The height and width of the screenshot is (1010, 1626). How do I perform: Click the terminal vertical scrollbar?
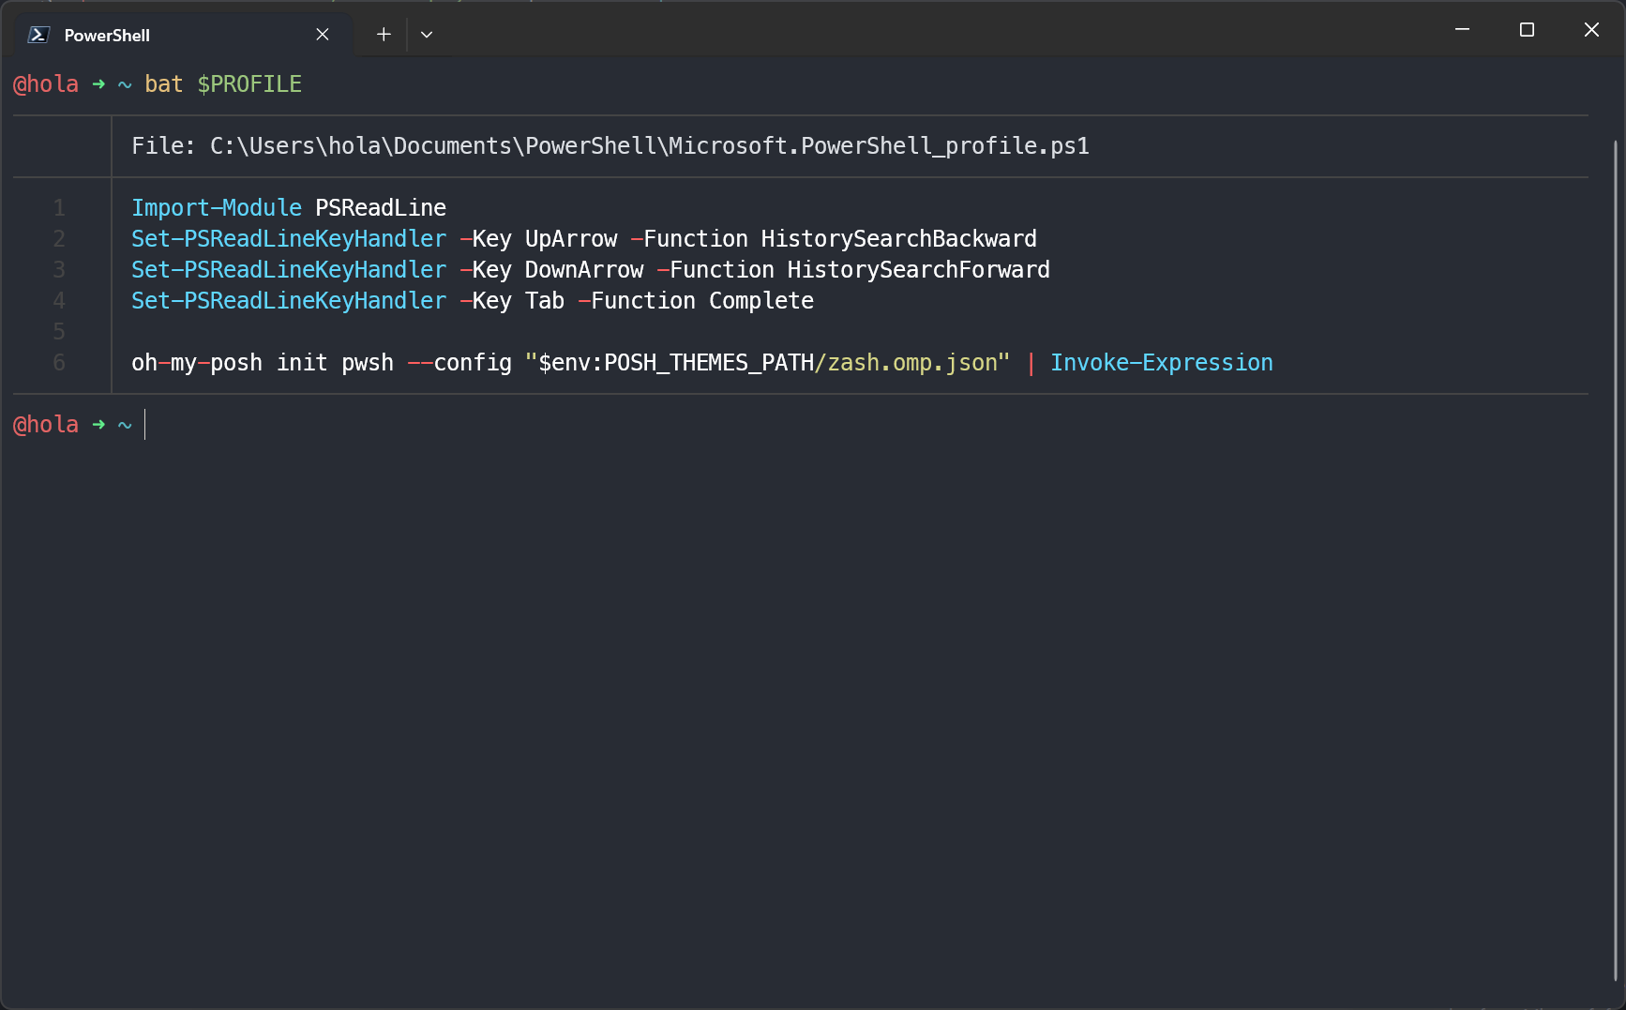coord(1615,559)
